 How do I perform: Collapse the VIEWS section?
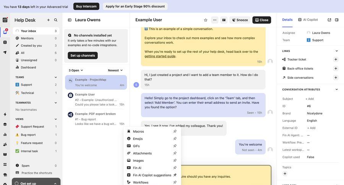tap(56, 119)
